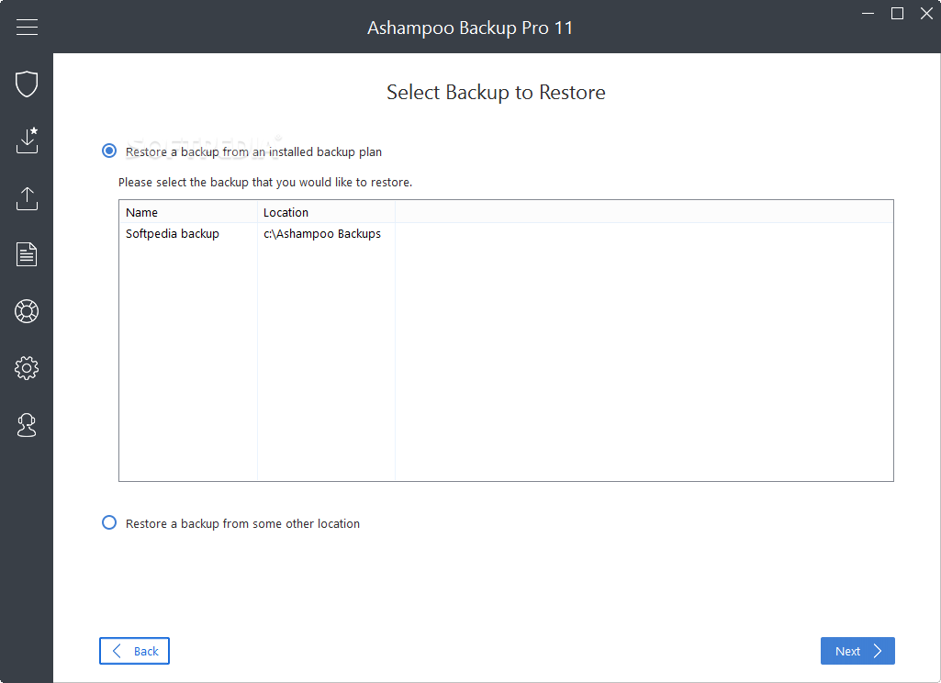Select Restore a backup from some other location

(109, 522)
